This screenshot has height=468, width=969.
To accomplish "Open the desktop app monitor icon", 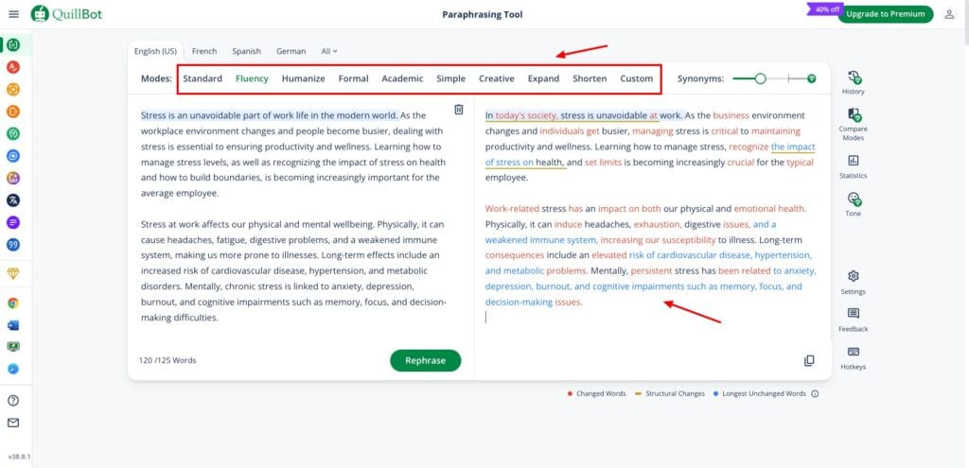I will 13,346.
